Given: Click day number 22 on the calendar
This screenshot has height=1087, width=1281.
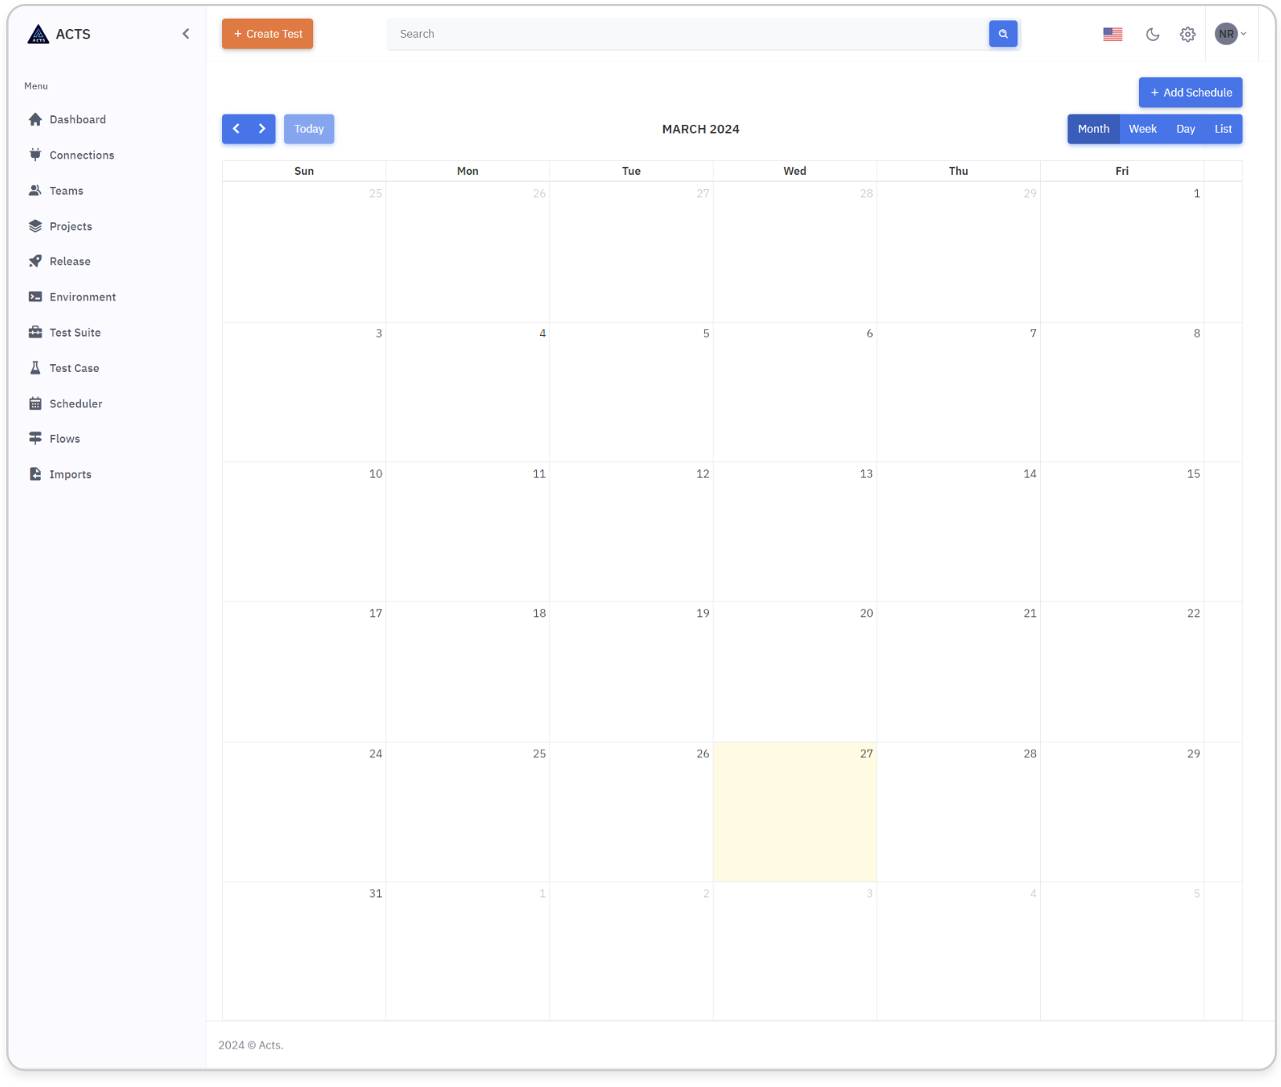Looking at the screenshot, I should [1194, 614].
